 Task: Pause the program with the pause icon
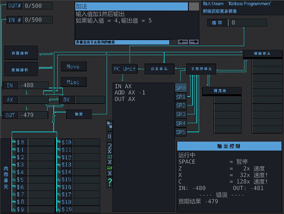click(x=109, y=136)
